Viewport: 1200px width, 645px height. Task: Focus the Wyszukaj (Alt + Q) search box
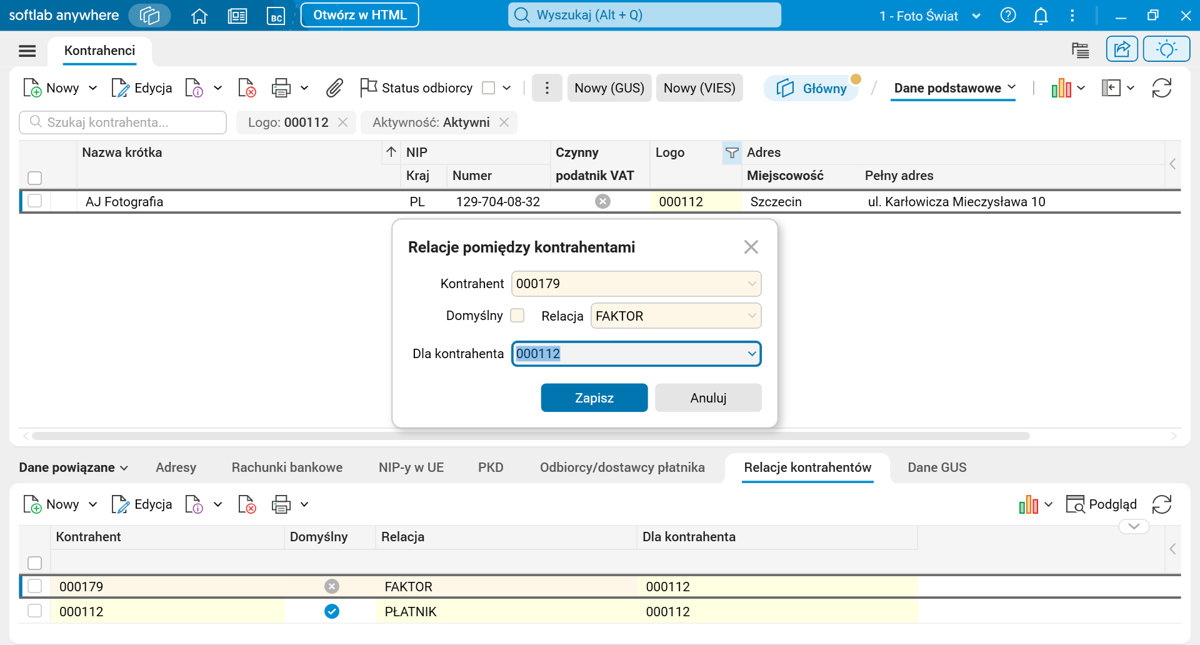point(644,15)
